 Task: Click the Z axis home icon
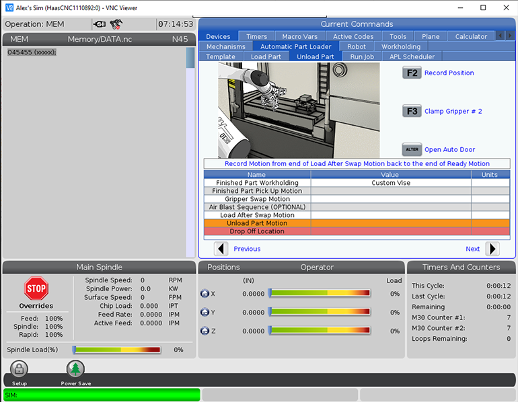[x=205, y=331]
